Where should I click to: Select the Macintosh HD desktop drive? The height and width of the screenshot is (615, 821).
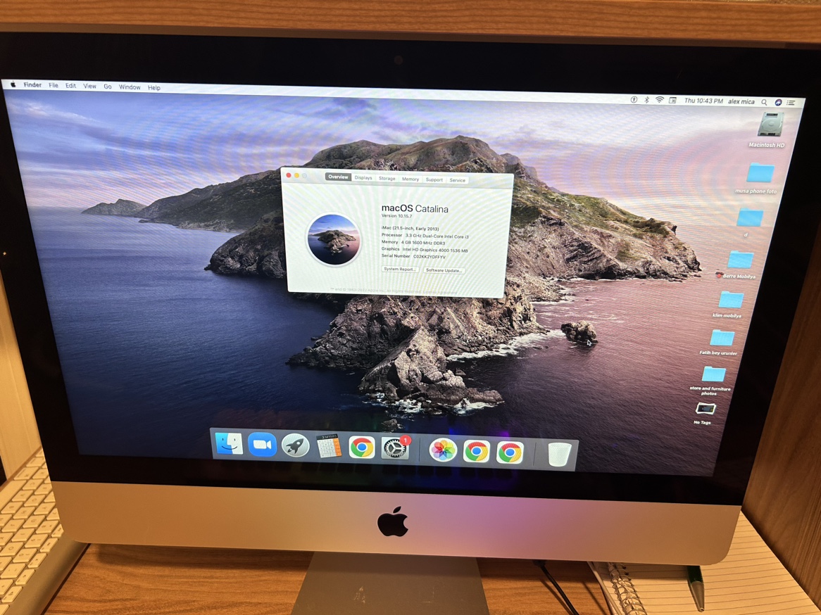point(769,129)
